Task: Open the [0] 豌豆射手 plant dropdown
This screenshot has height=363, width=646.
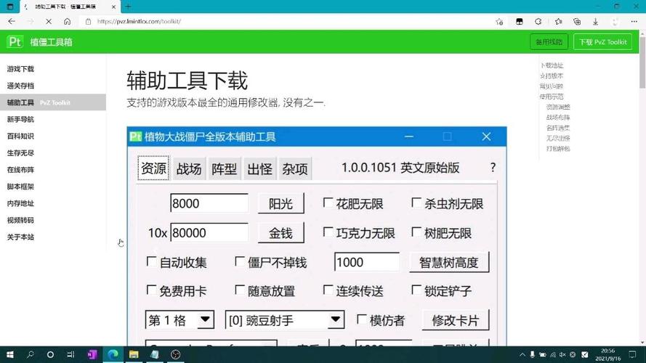Action: pyautogui.click(x=285, y=319)
